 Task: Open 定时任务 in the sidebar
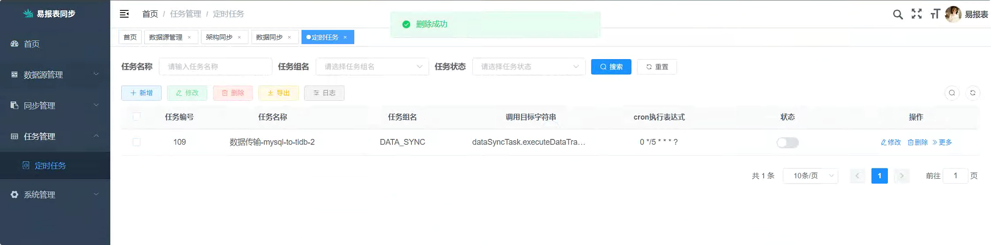click(55, 166)
